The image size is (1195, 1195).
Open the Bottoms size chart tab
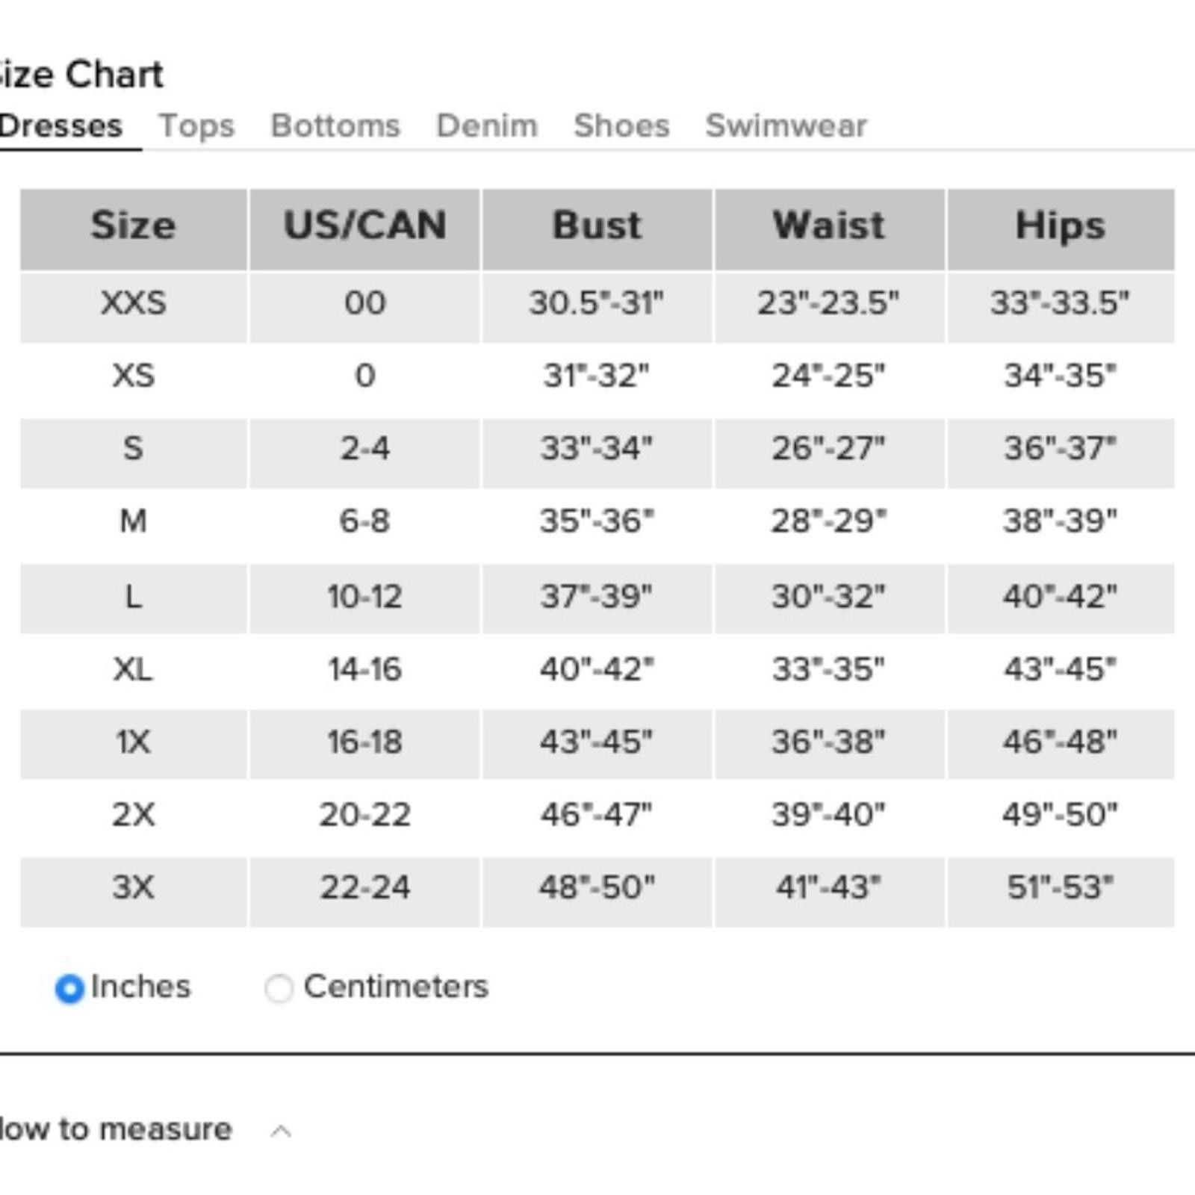coord(335,125)
